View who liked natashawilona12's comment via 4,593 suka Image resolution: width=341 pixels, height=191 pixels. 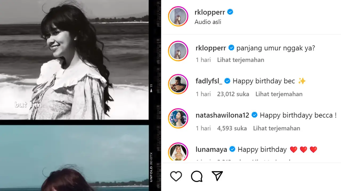[x=232, y=128]
